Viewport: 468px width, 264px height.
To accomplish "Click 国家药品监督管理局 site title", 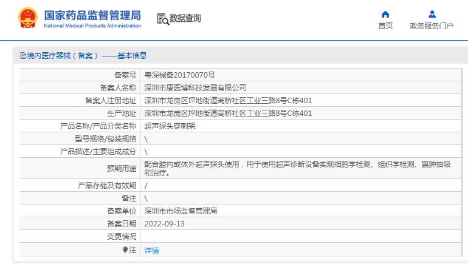I will coord(92,16).
